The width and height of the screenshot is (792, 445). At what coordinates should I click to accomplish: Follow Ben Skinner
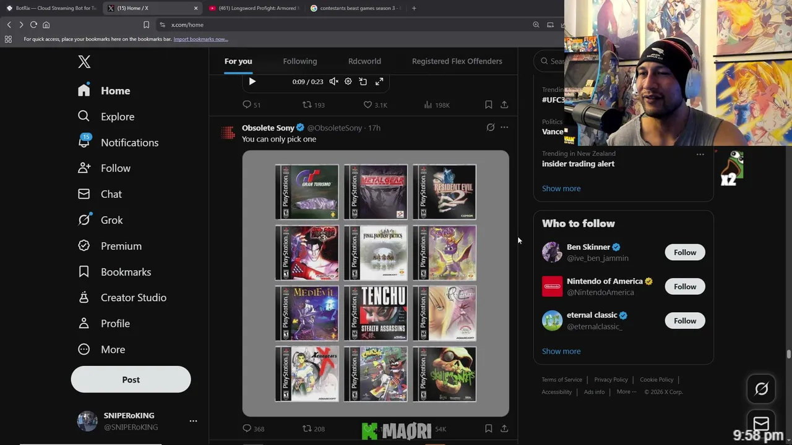coord(685,252)
